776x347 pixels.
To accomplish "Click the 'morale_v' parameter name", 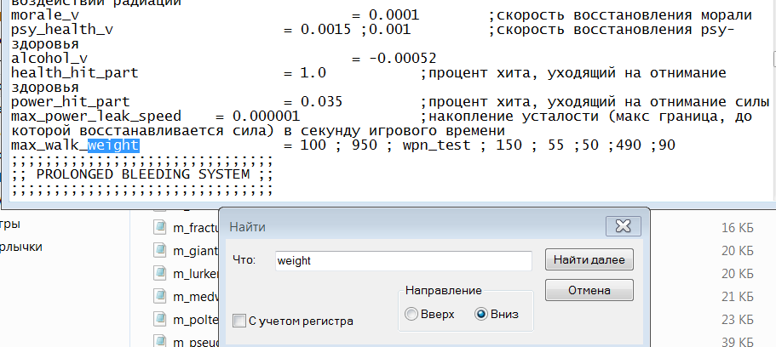I will pos(45,15).
